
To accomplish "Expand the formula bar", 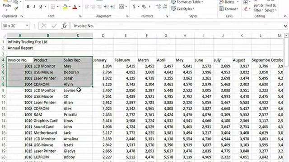I will [x=285, y=26].
